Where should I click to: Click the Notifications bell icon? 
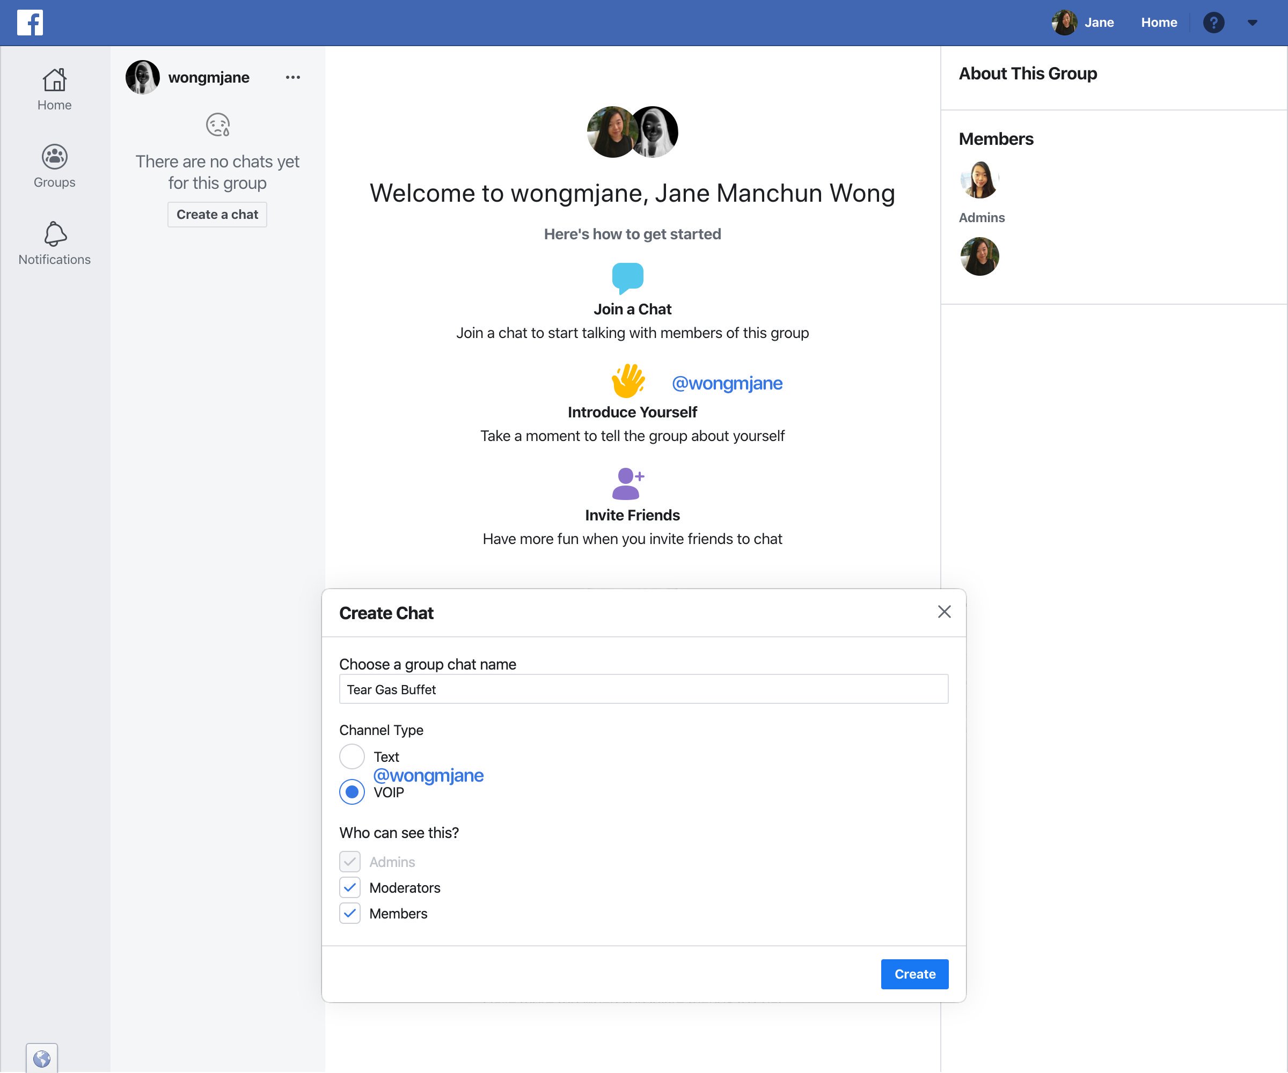point(54,232)
